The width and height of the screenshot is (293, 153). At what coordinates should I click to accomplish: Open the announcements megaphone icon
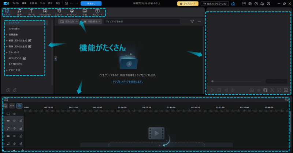[262, 4]
